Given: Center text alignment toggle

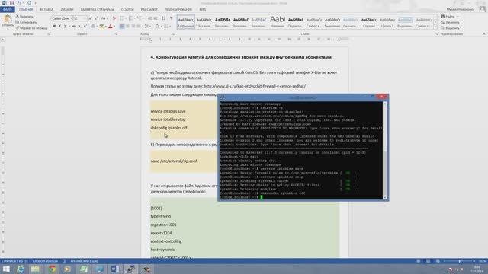Looking at the screenshot, I should (x=127, y=27).
